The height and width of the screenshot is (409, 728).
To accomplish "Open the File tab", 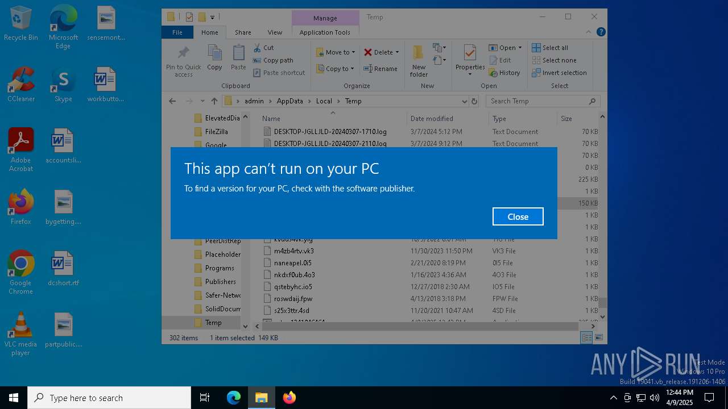I will (177, 32).
